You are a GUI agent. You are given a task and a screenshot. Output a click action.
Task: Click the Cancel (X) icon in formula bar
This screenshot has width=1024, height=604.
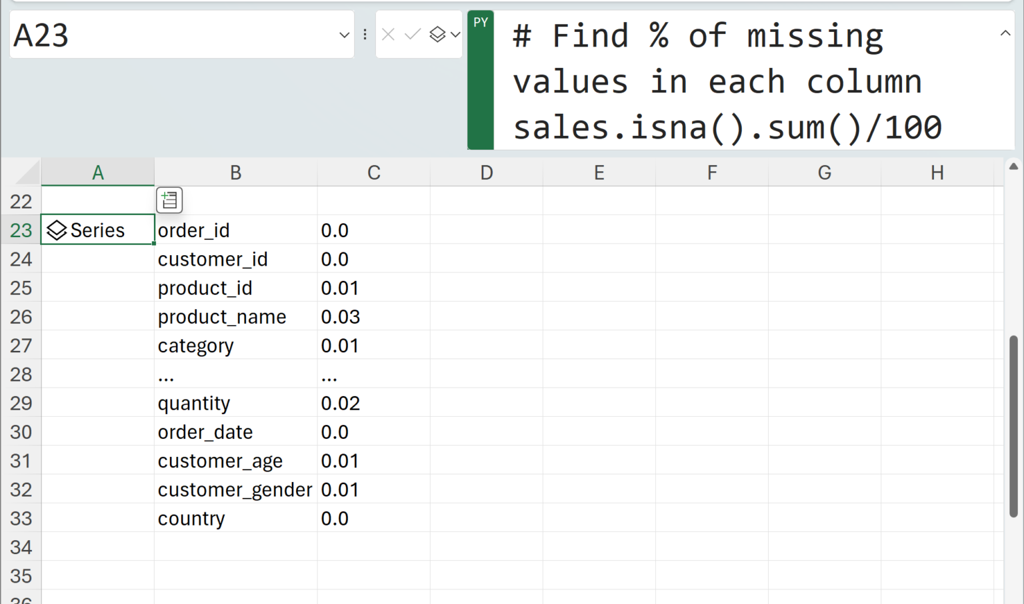pyautogui.click(x=388, y=35)
